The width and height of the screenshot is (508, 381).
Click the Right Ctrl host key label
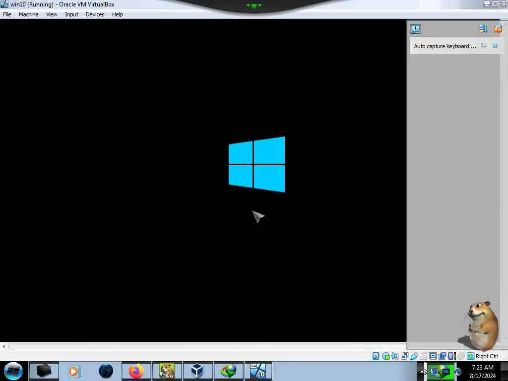pyautogui.click(x=487, y=356)
